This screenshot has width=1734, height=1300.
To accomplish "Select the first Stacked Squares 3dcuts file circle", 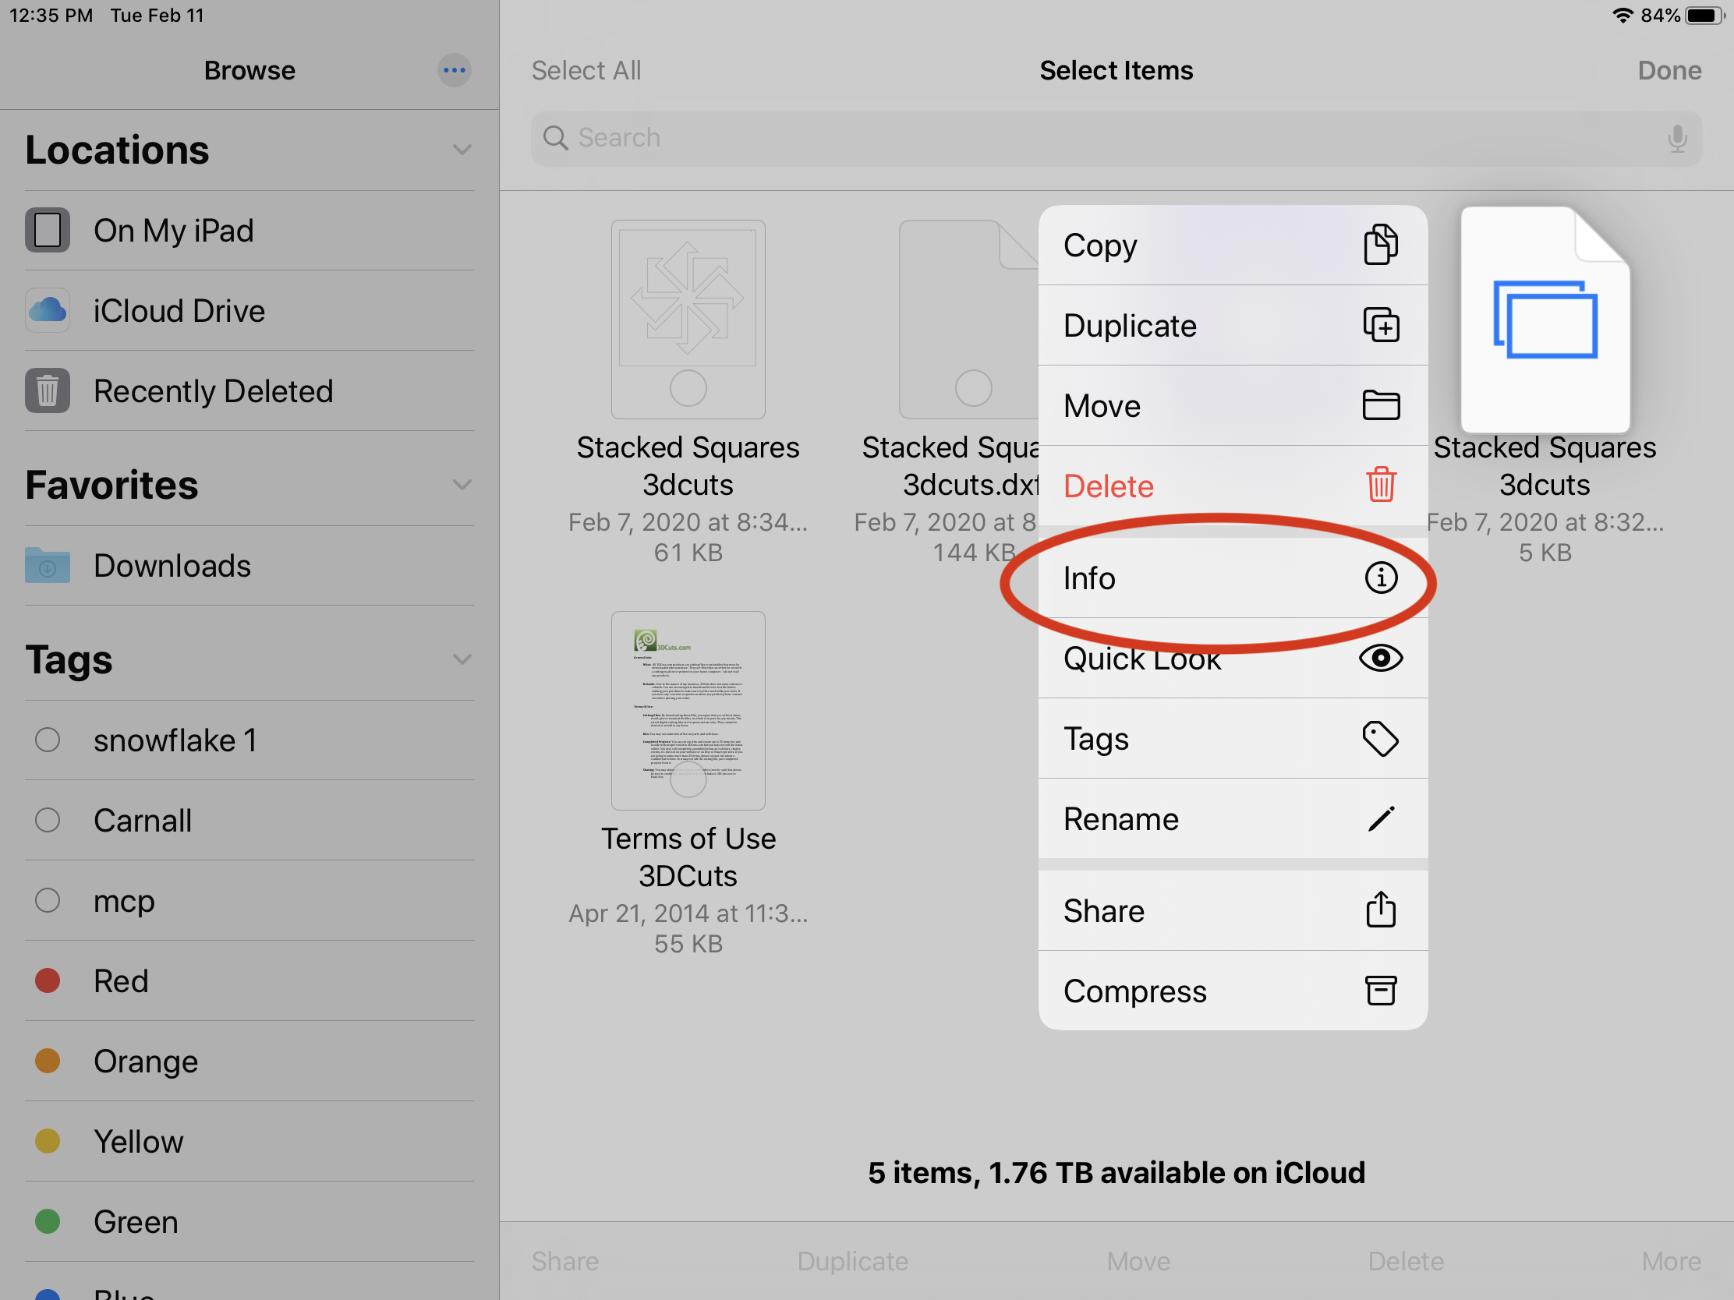I will (x=688, y=388).
